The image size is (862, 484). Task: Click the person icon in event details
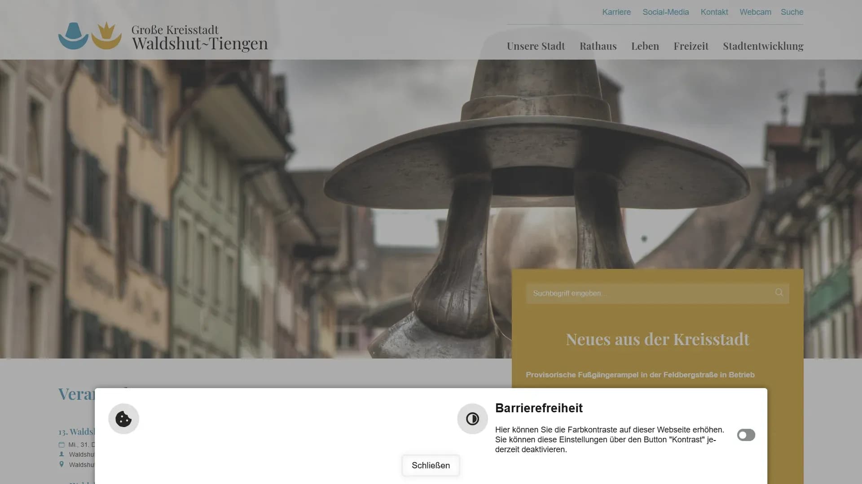[x=62, y=454]
